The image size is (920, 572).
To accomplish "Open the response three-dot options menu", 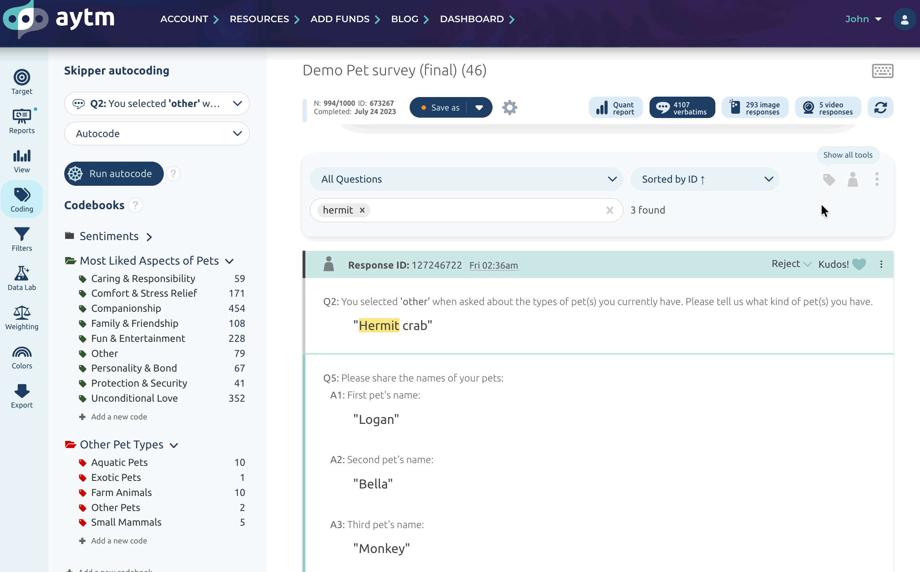I will [881, 264].
